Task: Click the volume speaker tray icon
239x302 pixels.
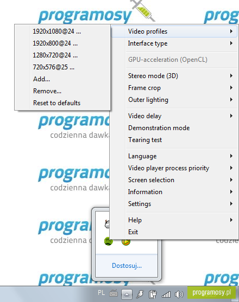Action: tap(179, 294)
